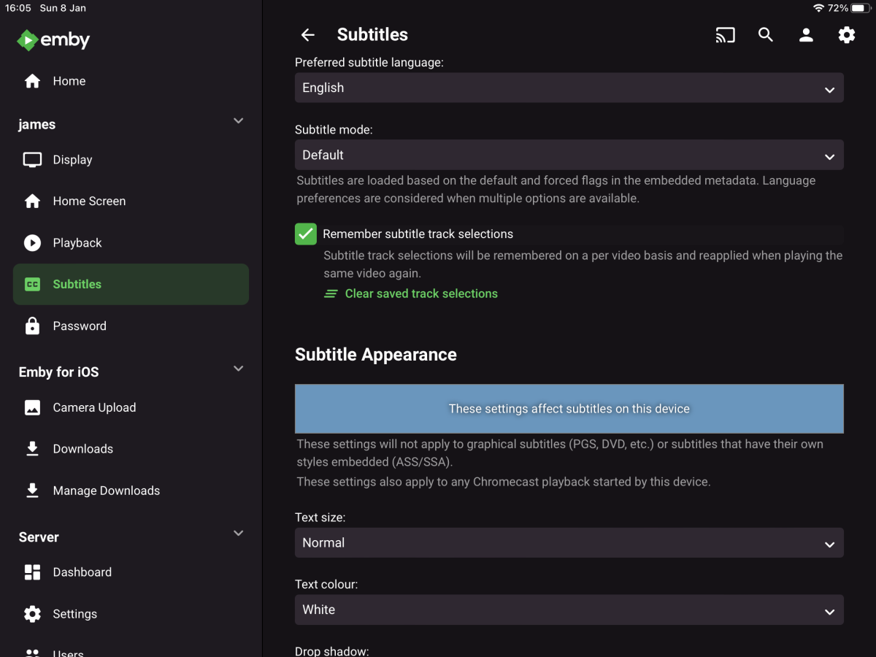Collapse the Server sidebar section

pyautogui.click(x=238, y=534)
